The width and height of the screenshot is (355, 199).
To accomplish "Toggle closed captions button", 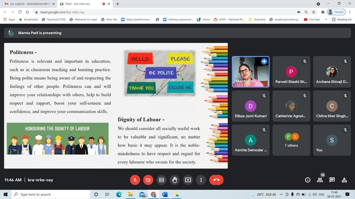I will click(x=161, y=180).
